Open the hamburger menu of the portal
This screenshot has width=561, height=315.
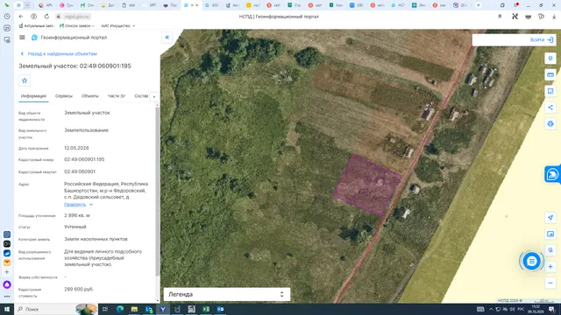pos(22,37)
